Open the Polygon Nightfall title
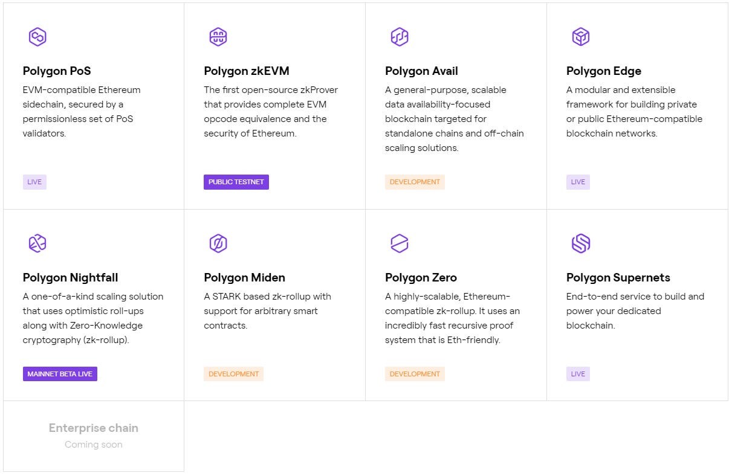The width and height of the screenshot is (732, 476). click(x=70, y=278)
